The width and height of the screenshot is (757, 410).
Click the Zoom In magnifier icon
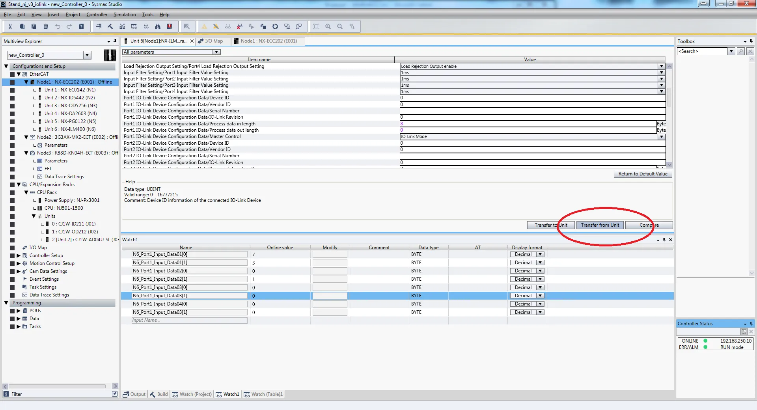click(328, 26)
